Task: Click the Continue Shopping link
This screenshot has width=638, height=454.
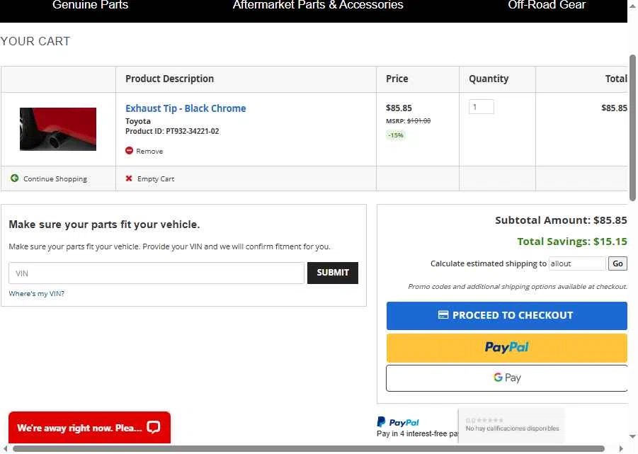Action: tap(55, 179)
